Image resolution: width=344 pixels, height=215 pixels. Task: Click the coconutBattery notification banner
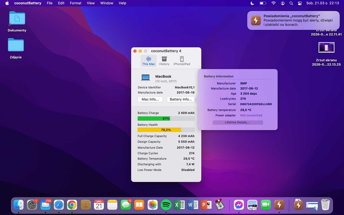click(x=293, y=20)
